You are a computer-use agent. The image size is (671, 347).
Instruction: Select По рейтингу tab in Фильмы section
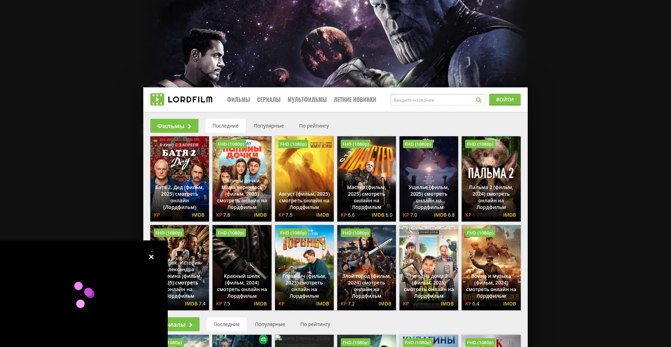coord(314,126)
